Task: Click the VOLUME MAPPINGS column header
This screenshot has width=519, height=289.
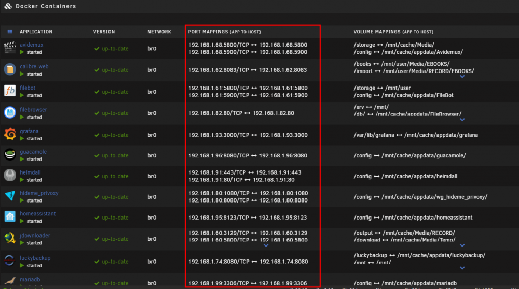Action: point(393,32)
